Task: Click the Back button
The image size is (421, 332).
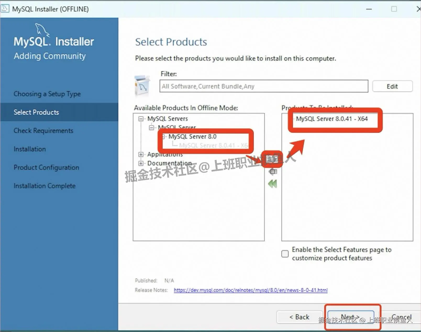Action: pos(300,317)
